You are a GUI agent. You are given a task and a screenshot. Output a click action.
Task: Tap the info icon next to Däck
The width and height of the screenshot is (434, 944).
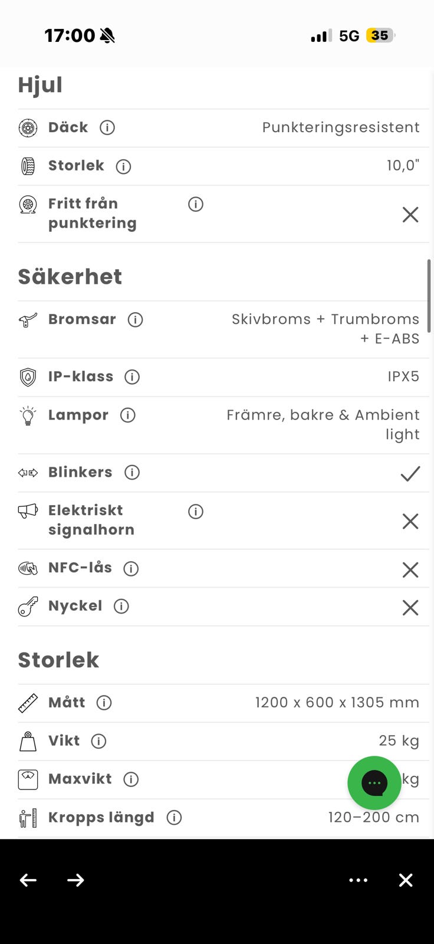coord(107,127)
